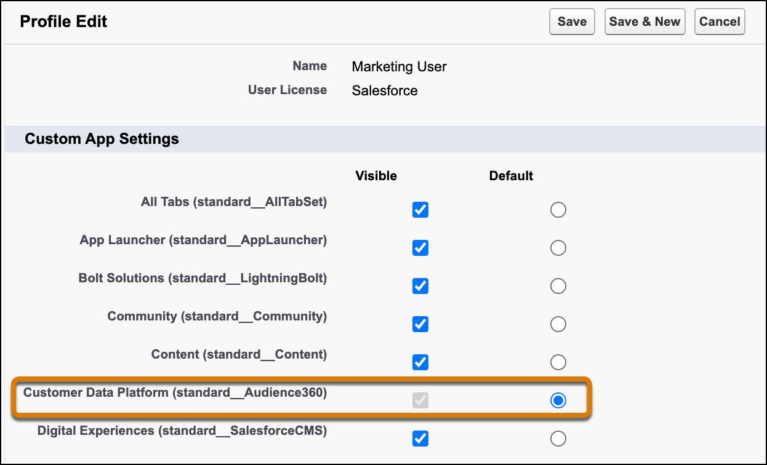Viewport: 767px width, 465px height.
Task: Uncheck Visible for Digital Experiences
Action: point(420,439)
